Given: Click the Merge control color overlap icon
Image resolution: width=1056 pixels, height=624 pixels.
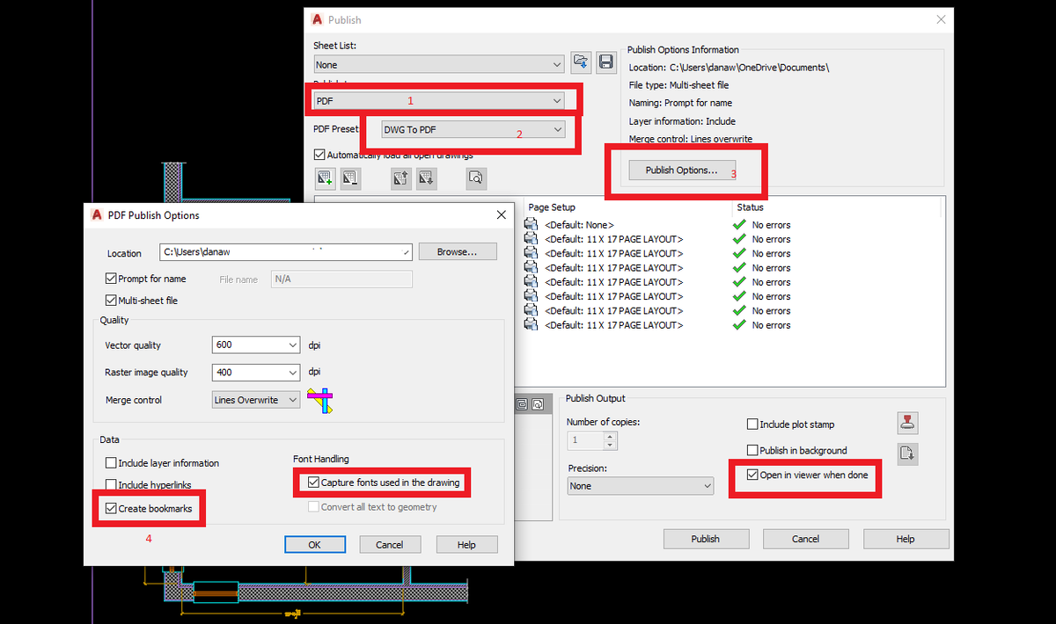Looking at the screenshot, I should [x=320, y=401].
